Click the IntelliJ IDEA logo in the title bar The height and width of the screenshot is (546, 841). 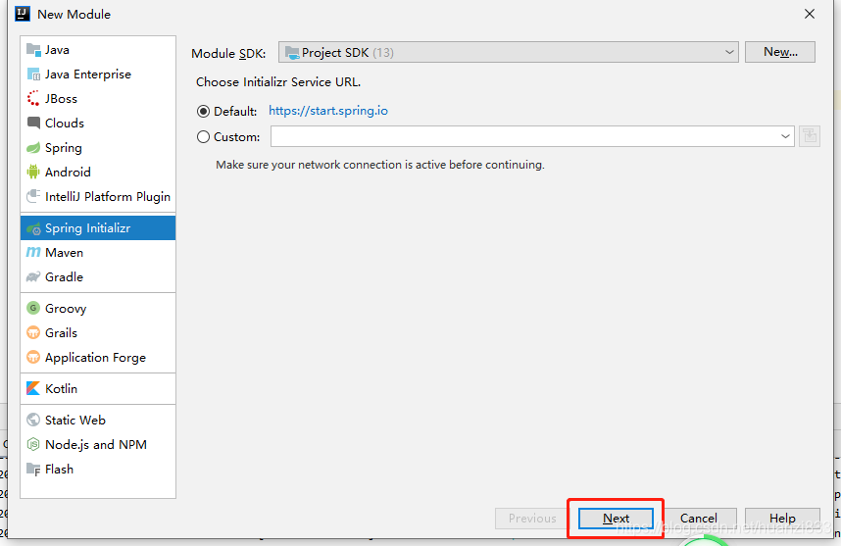point(23,14)
